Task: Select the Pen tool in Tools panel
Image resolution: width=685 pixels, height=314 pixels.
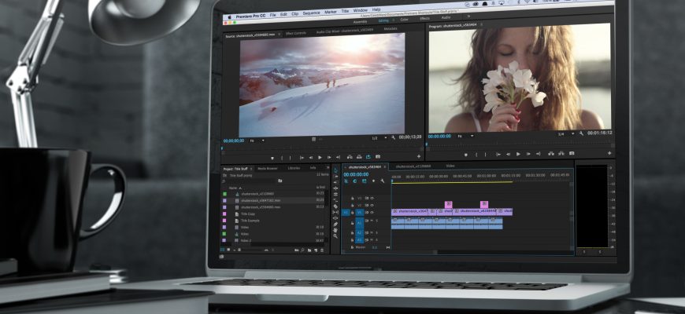Action: [x=336, y=224]
